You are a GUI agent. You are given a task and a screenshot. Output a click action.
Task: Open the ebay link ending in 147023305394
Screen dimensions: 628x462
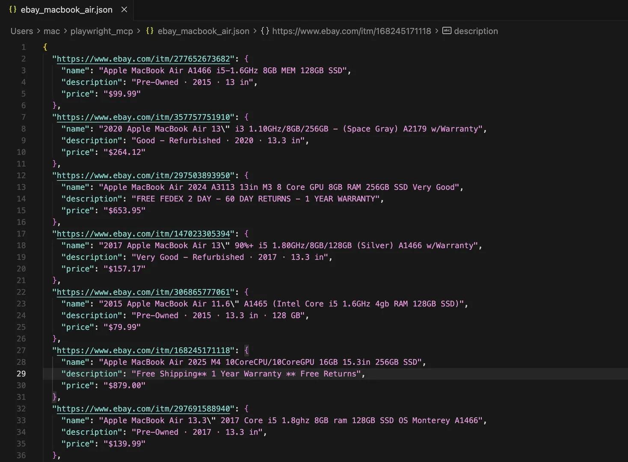coord(143,234)
